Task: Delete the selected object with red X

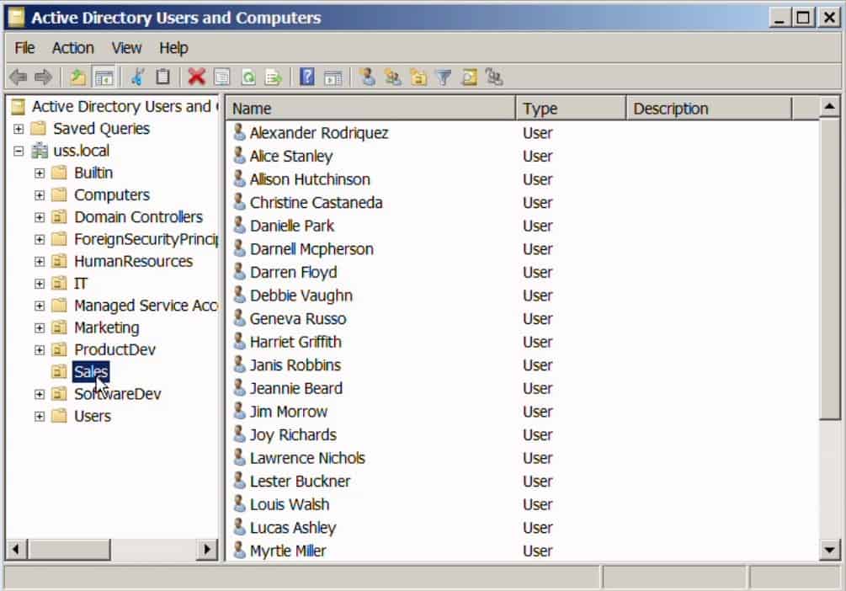Action: coord(196,77)
